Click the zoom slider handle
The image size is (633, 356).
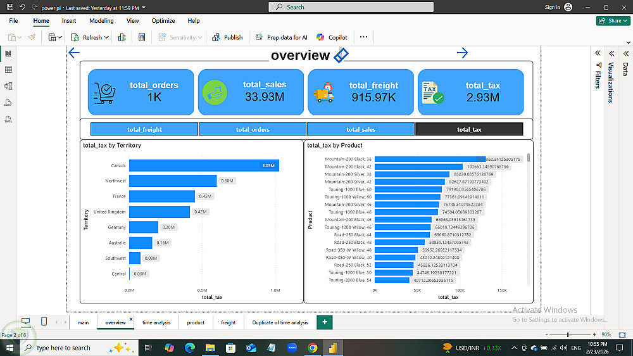568,334
